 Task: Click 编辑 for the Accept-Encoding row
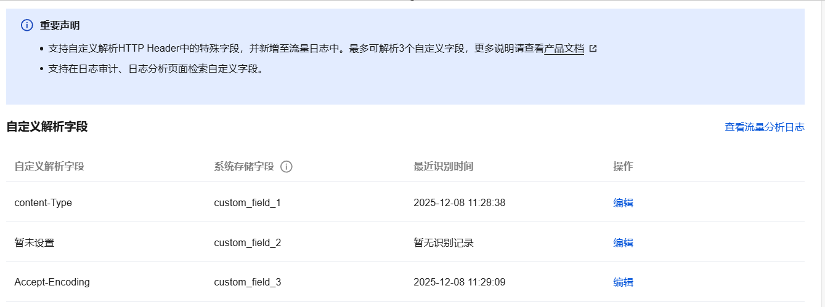click(623, 282)
